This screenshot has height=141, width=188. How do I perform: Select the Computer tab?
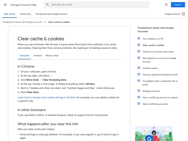click(24, 56)
